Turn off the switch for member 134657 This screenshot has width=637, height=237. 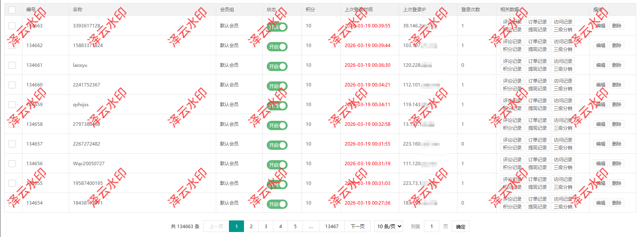click(277, 145)
